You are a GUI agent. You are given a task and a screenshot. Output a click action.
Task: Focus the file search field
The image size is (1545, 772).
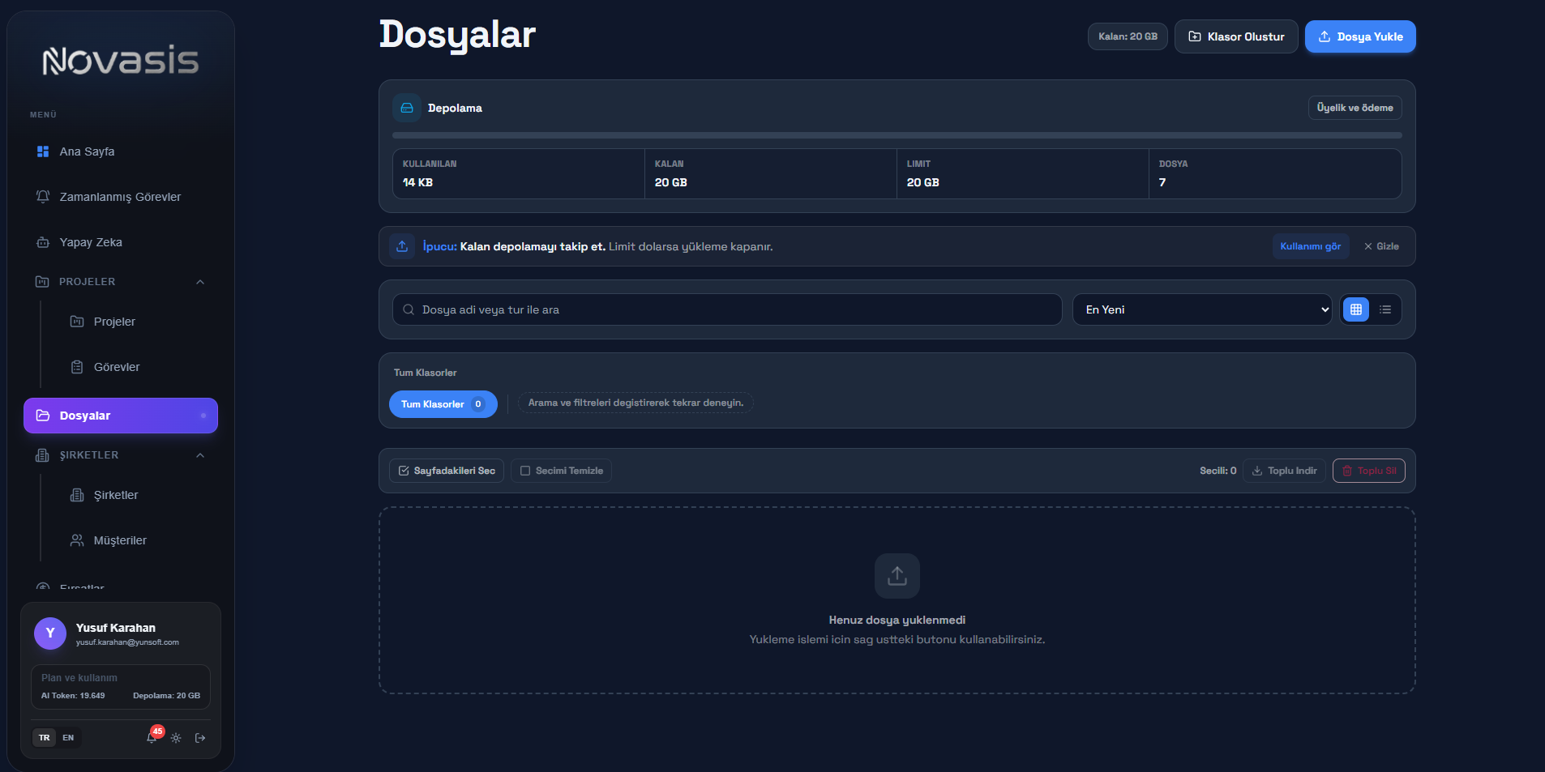tap(727, 309)
